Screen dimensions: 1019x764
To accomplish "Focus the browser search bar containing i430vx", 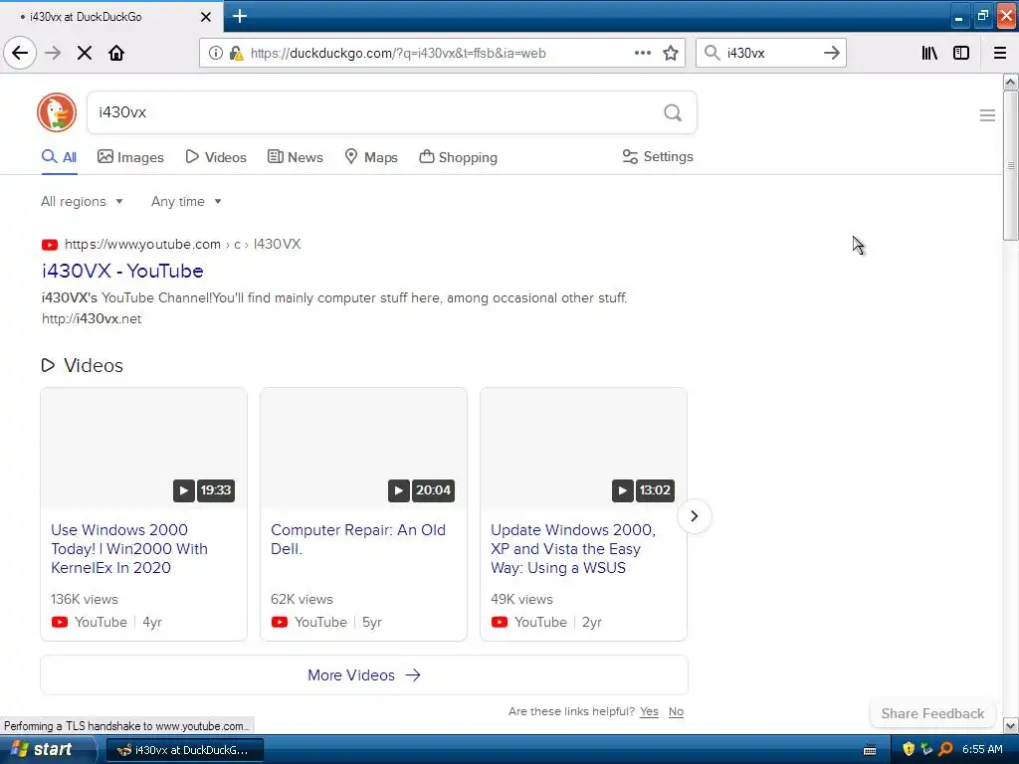I will point(771,54).
